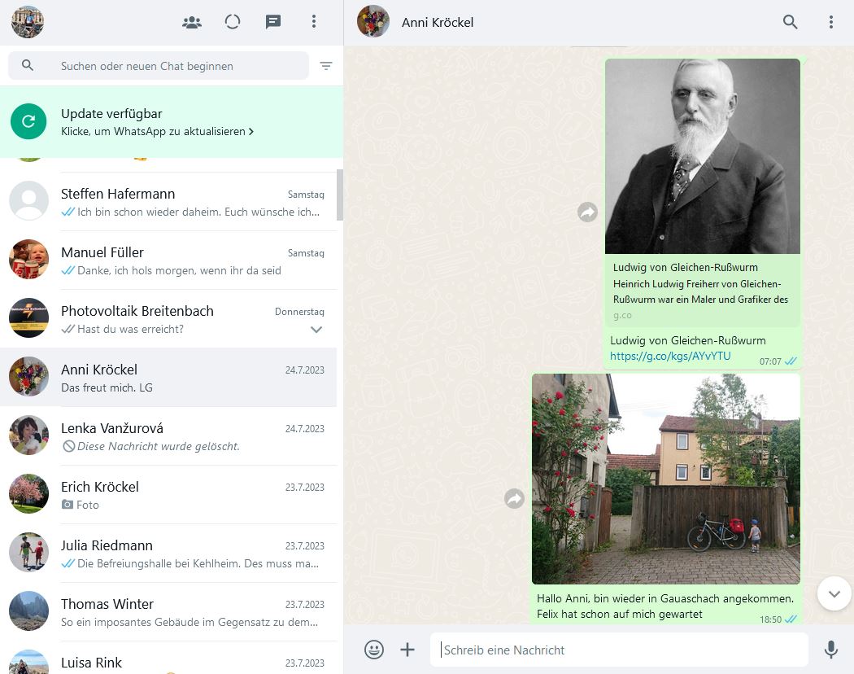Select Anni Kröckel in chat list
The width and height of the screenshot is (854, 674).
click(169, 378)
